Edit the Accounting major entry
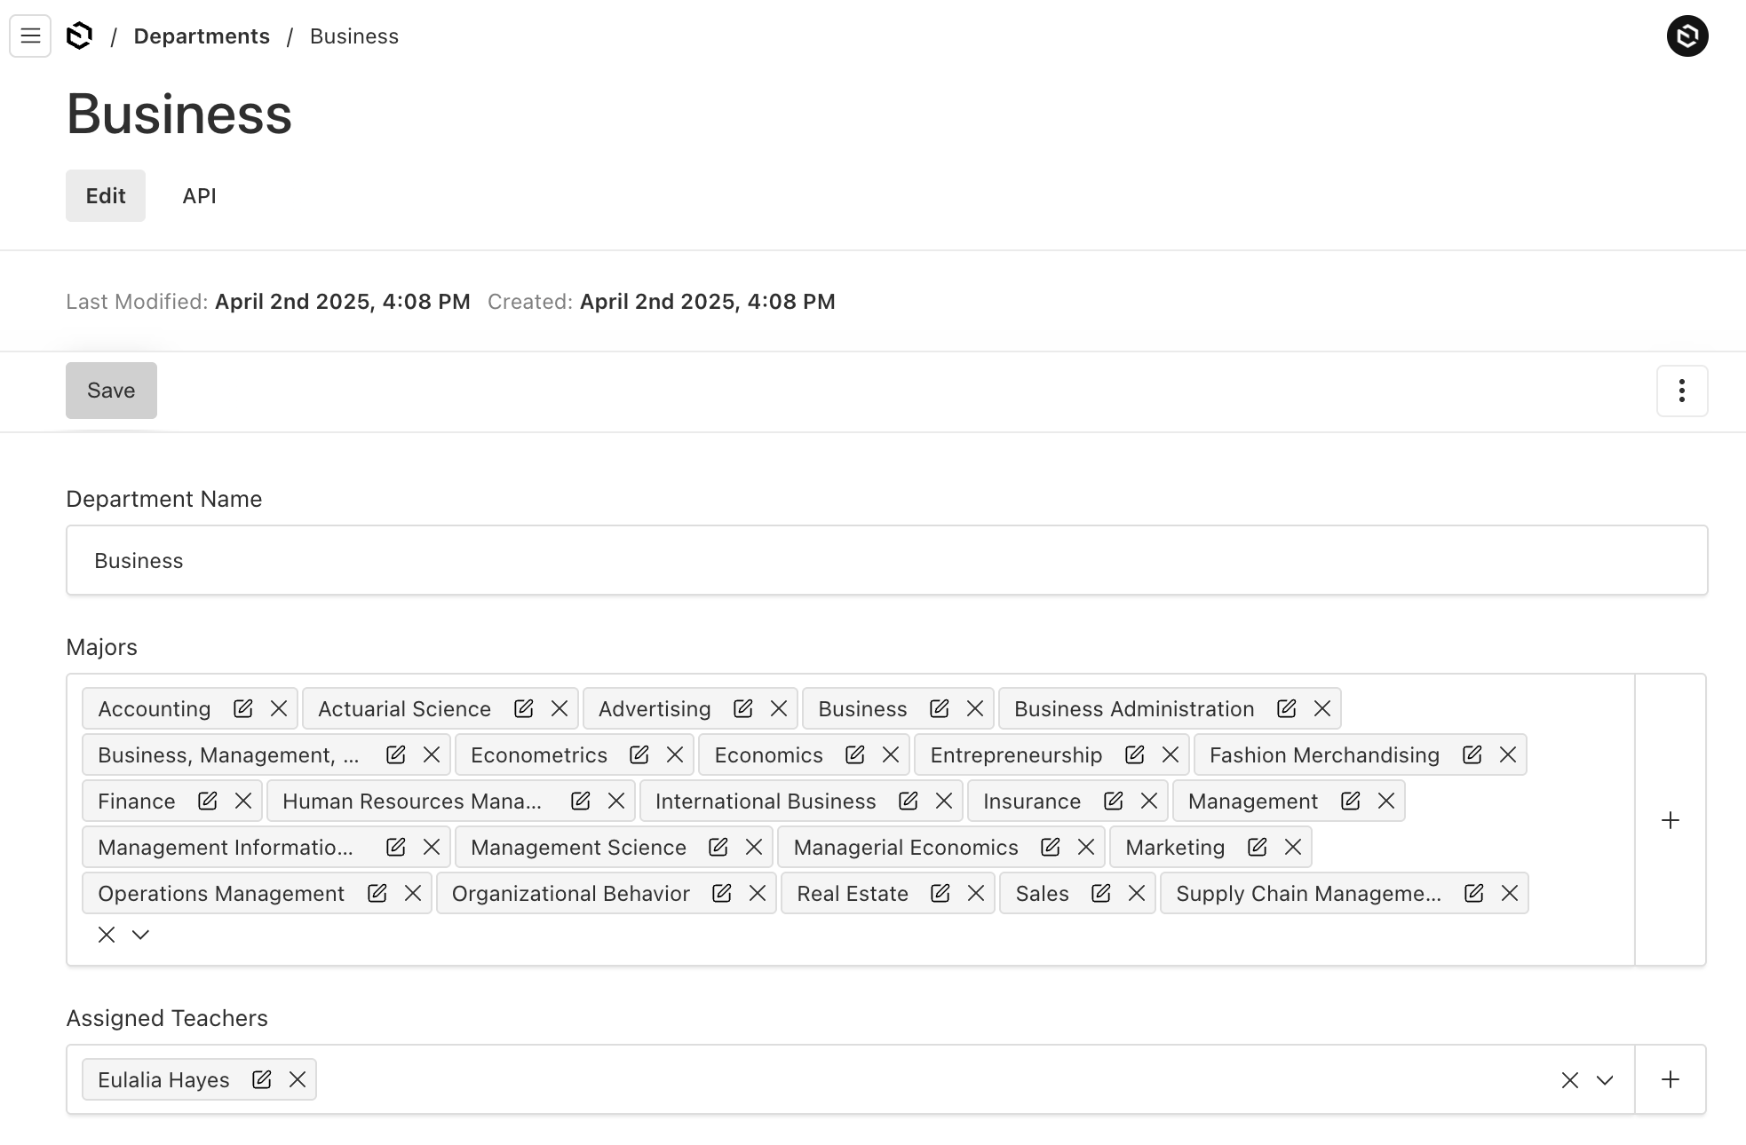 point(242,708)
